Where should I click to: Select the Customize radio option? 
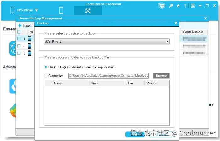tap(46, 76)
